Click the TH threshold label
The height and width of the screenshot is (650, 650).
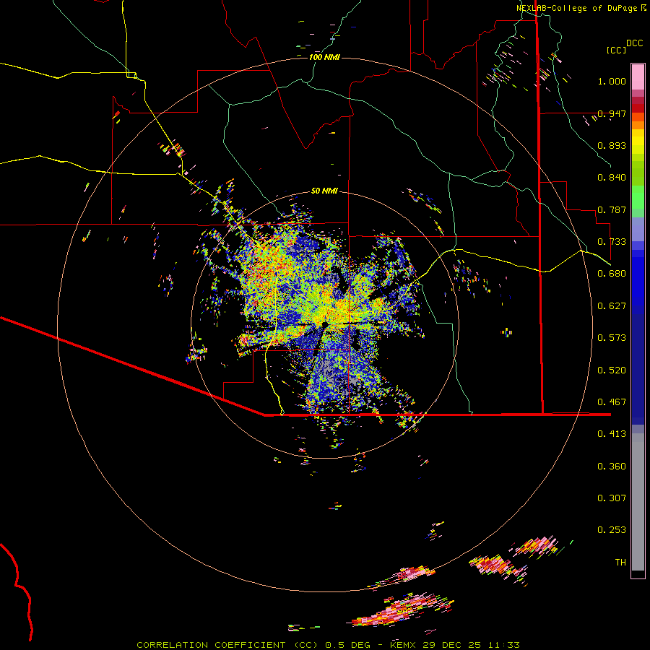point(620,563)
